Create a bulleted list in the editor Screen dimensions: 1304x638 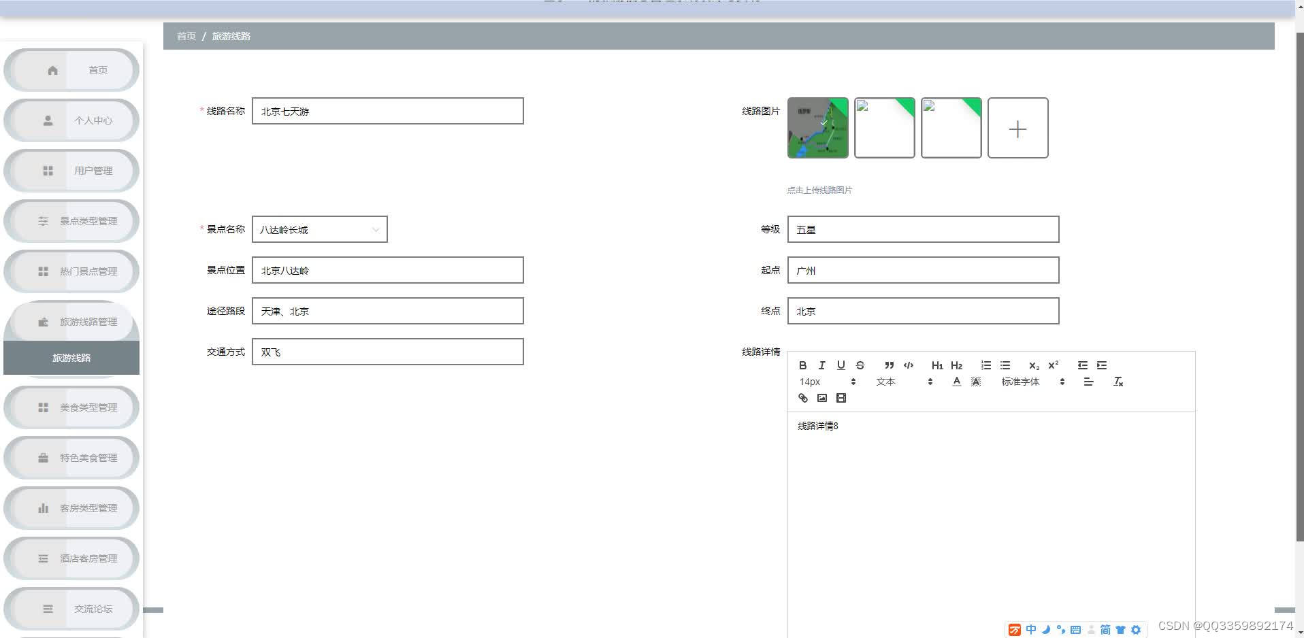click(1005, 365)
